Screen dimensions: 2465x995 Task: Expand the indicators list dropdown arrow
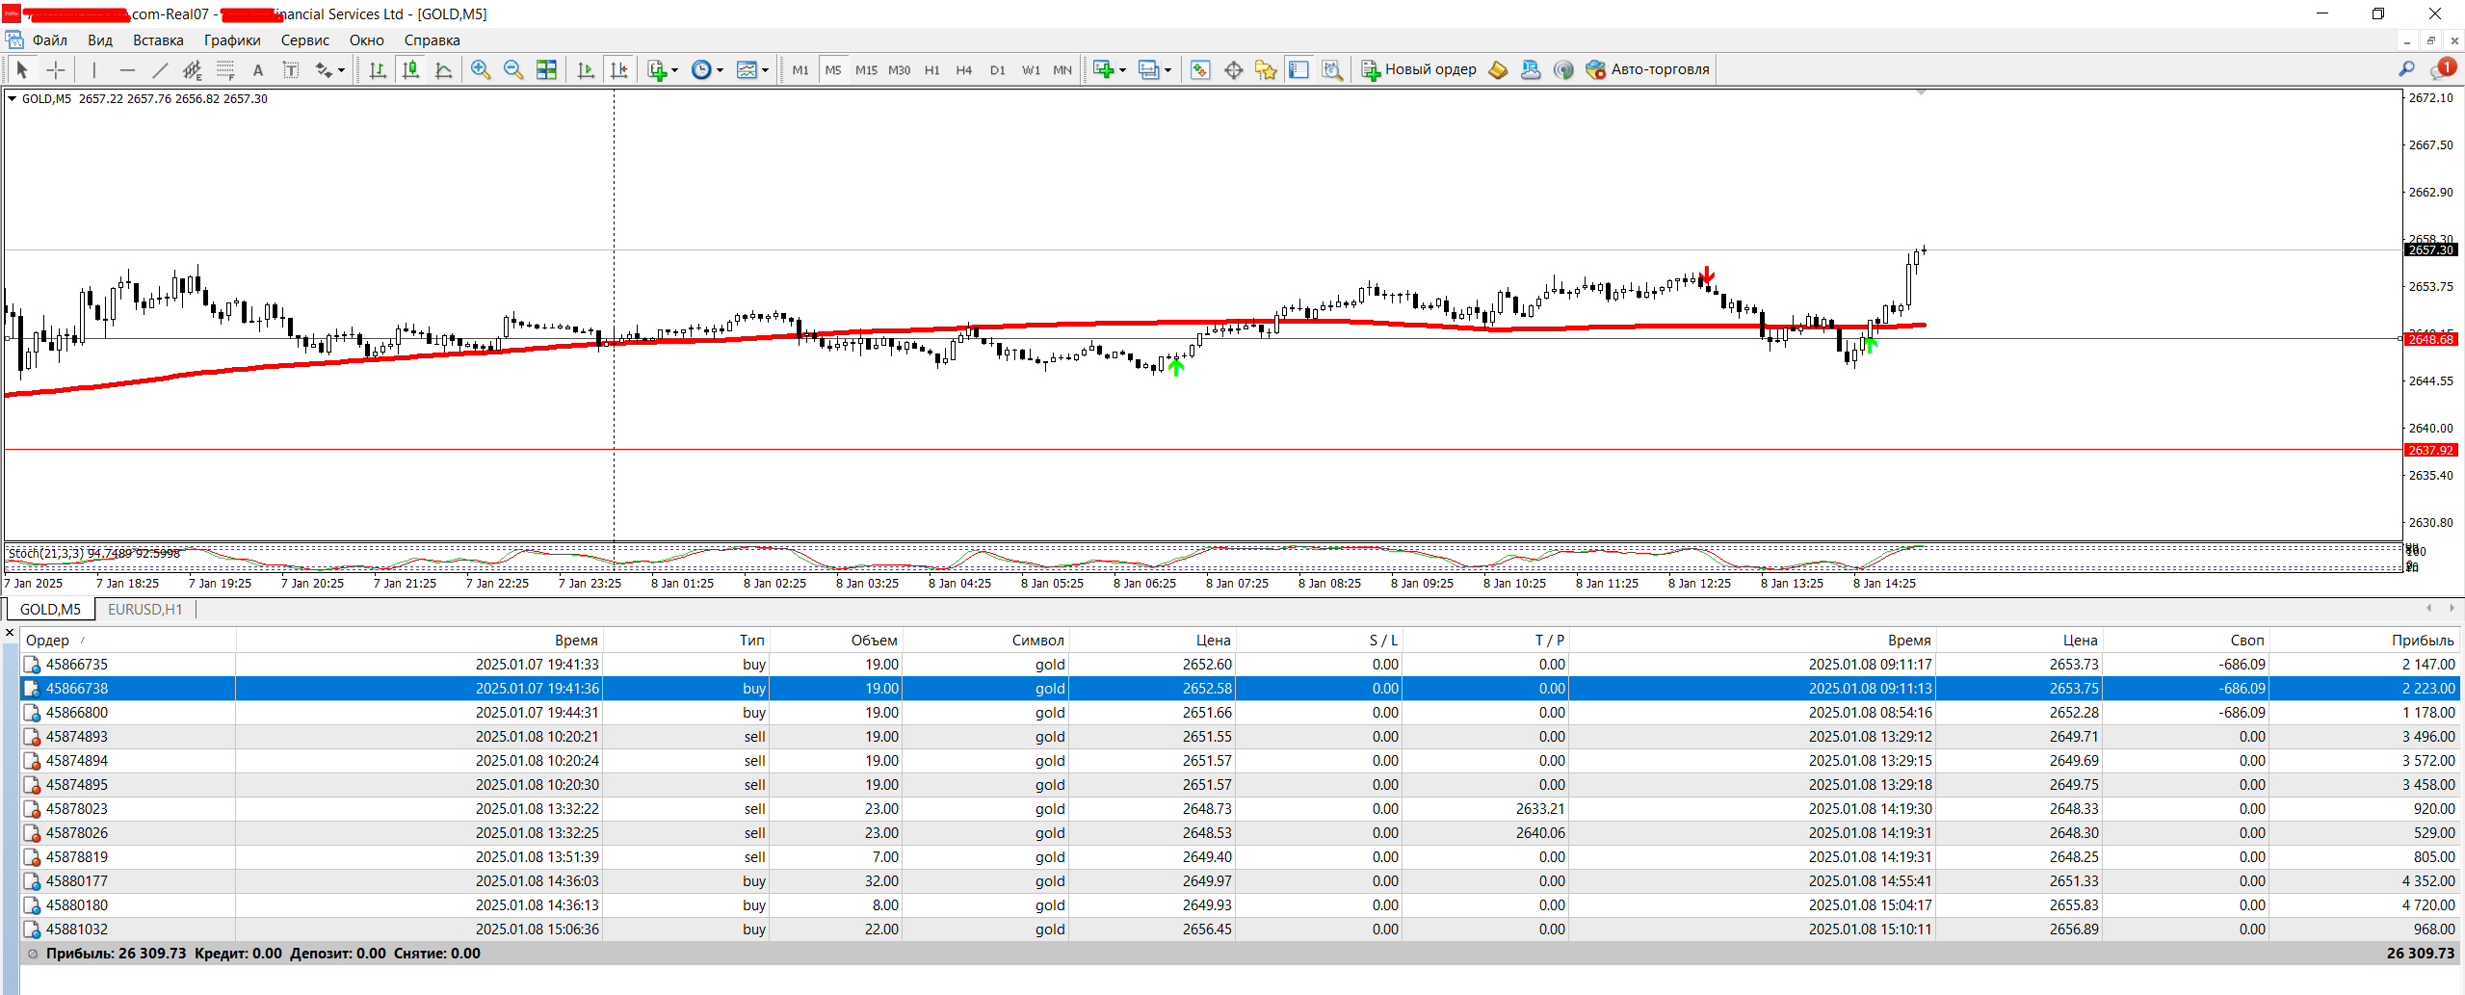674,69
